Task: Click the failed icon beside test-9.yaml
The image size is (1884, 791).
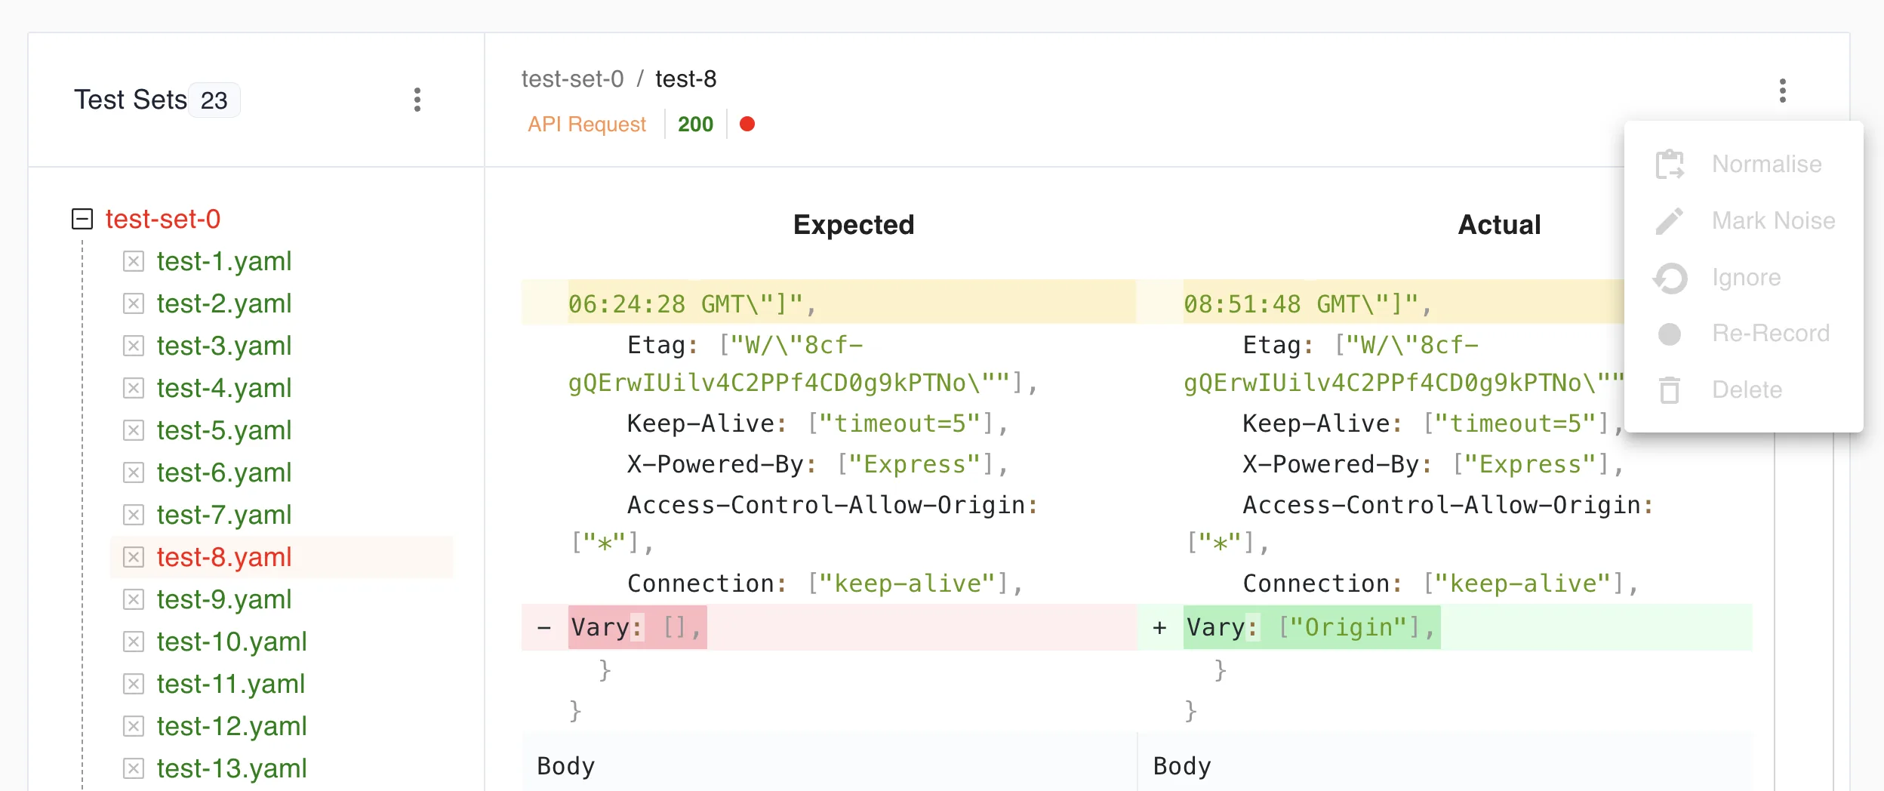Action: pyautogui.click(x=134, y=599)
